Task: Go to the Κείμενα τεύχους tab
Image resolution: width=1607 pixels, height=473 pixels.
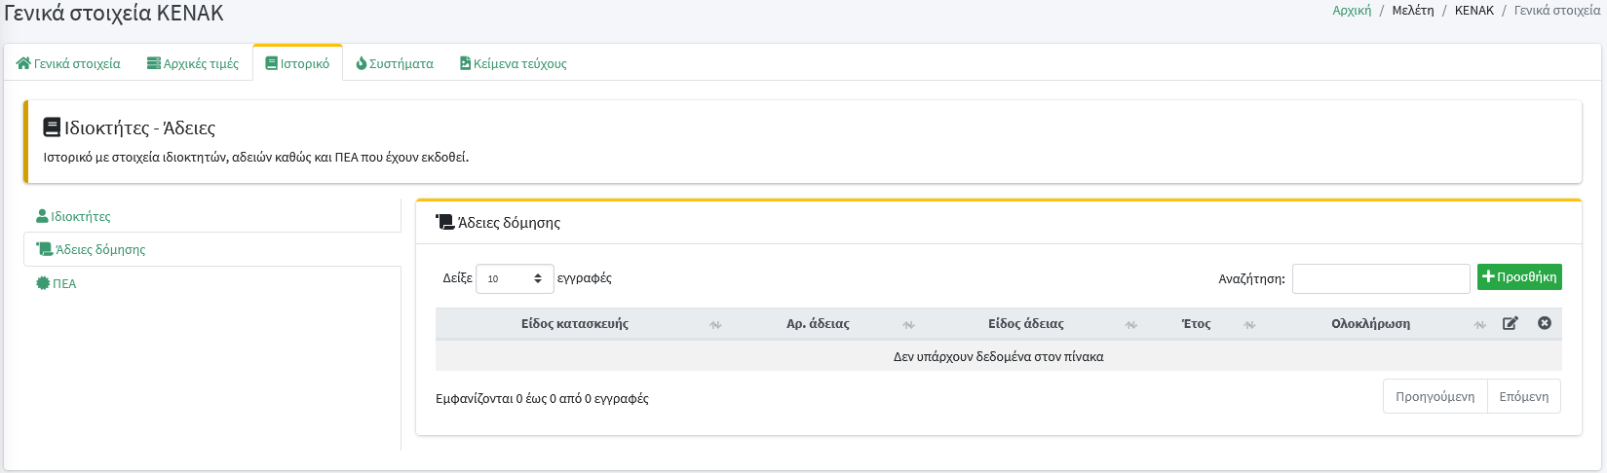Action: click(513, 63)
